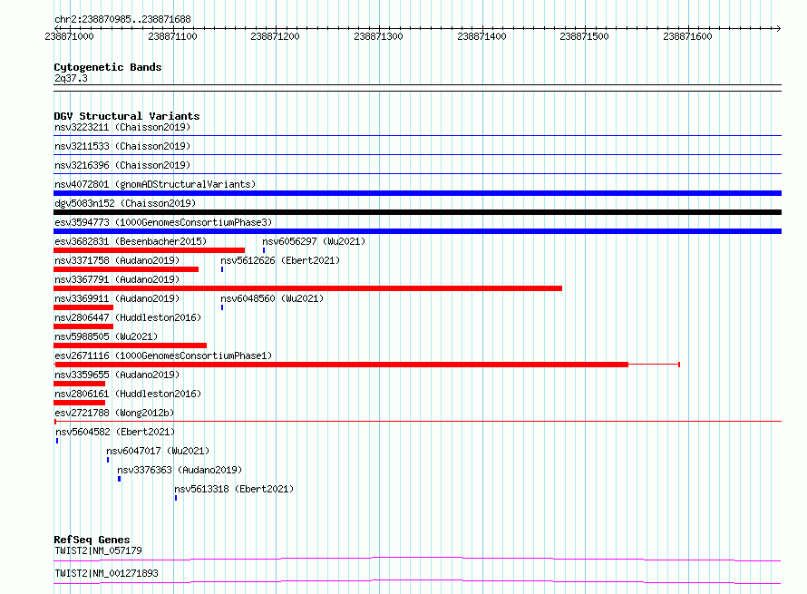Select the esv3682831 (Besenbacher2015) label
807x594 pixels.
131,241
